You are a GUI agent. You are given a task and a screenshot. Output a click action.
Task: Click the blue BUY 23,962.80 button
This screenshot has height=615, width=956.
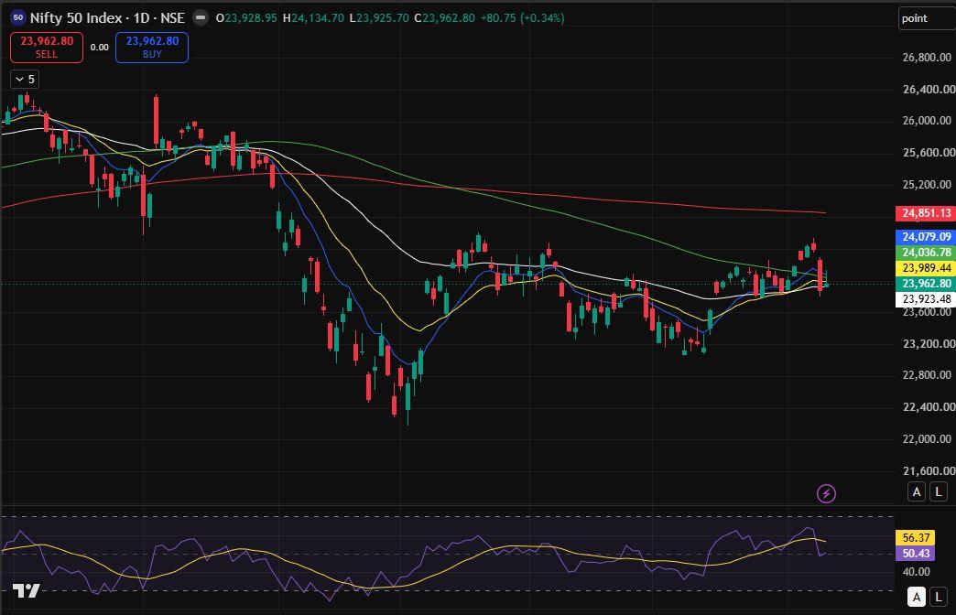[x=152, y=48]
